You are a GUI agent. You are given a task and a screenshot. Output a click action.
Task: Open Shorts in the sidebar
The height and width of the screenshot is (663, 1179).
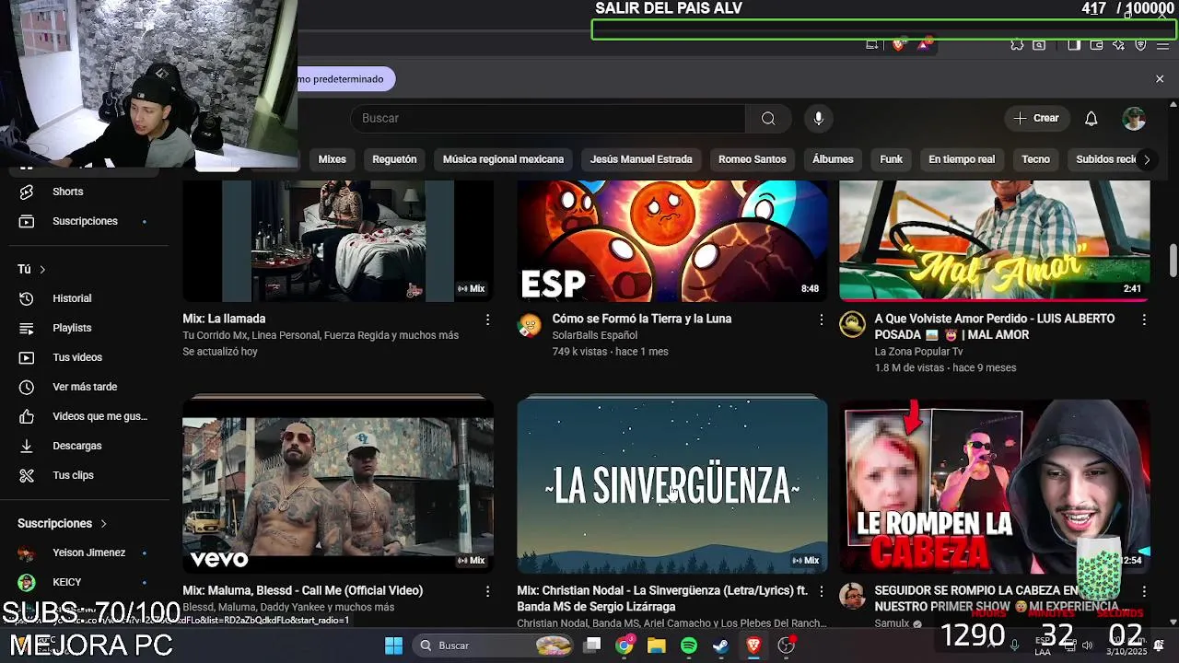point(85,192)
